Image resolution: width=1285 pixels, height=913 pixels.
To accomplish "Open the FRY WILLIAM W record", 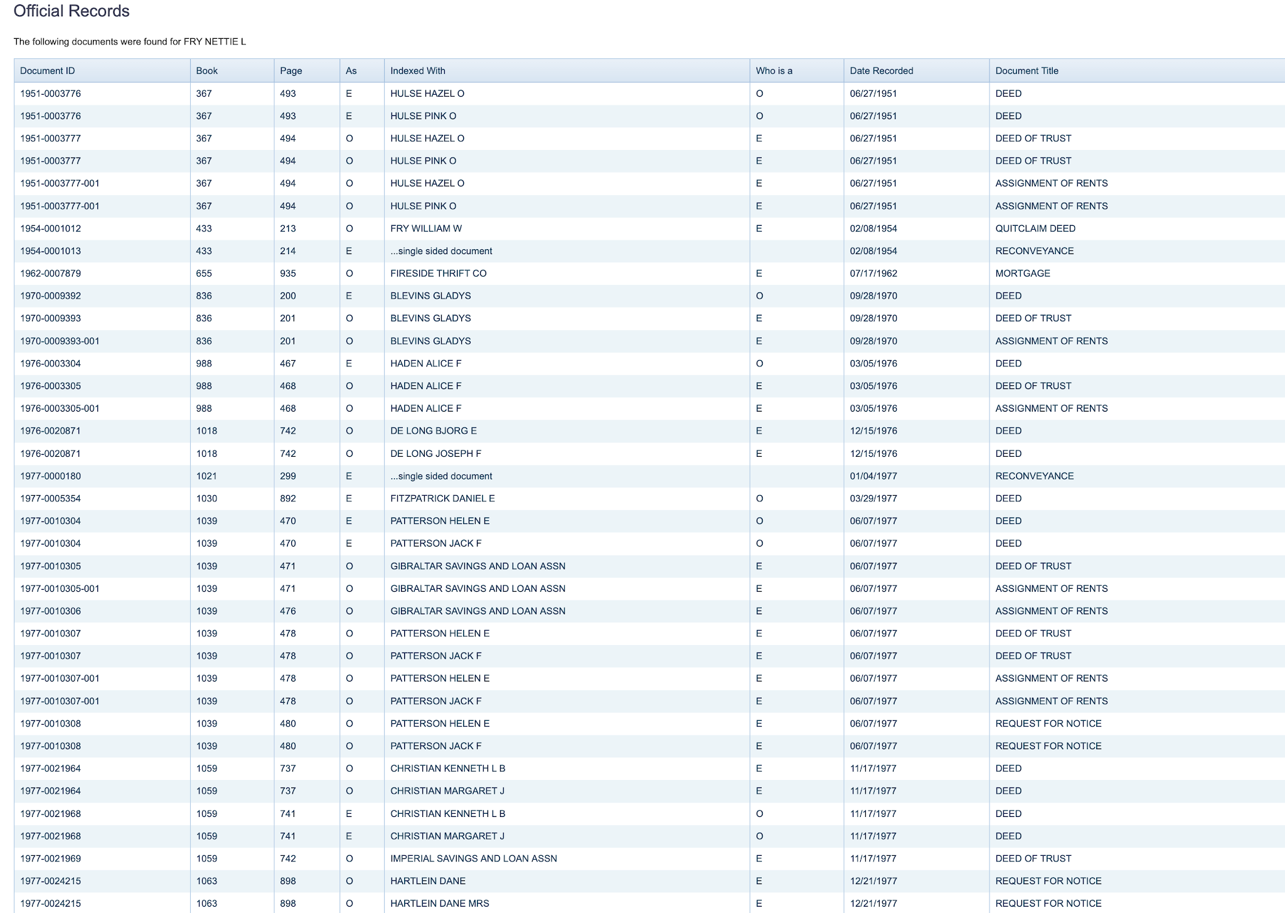I will click(425, 228).
